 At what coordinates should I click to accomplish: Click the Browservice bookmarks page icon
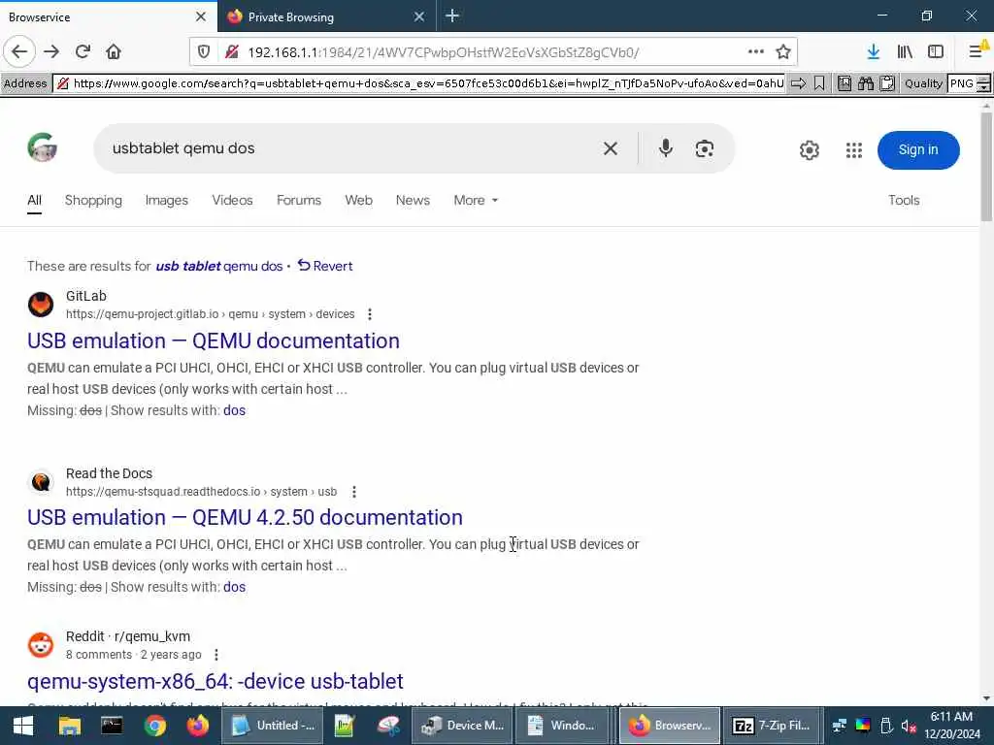[845, 83]
